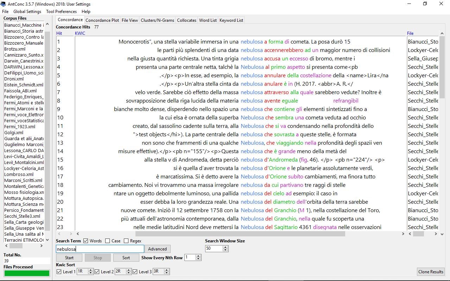Click the Level 1 sort field showing 1R
450x281 pixels.
[x=82, y=272]
